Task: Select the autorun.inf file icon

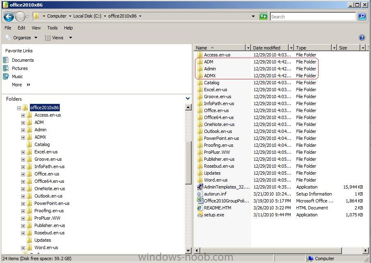Action: (x=200, y=194)
